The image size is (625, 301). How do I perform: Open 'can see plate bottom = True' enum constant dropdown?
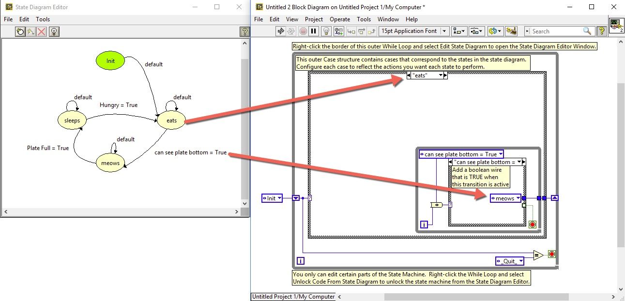(x=501, y=154)
